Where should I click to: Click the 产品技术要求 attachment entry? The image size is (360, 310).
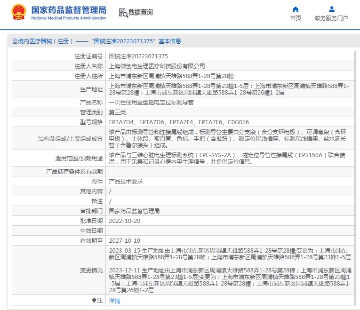click(x=126, y=182)
